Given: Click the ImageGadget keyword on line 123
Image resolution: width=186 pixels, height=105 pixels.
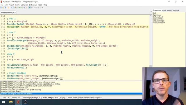Looking at the screenshot, I should pyautogui.click(x=14, y=46).
